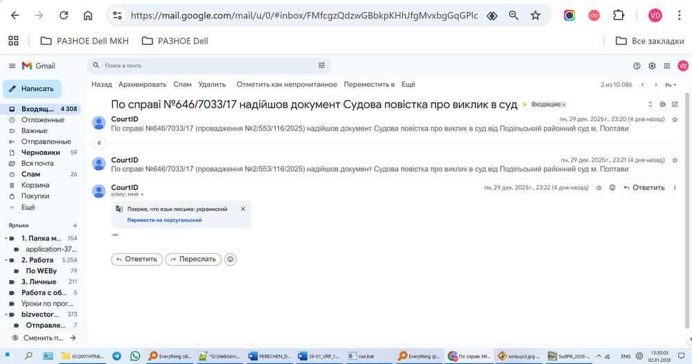Viewport: 692px width, 364px height.
Task: Click emoji reaction button beside Переслать
Action: pyautogui.click(x=231, y=259)
